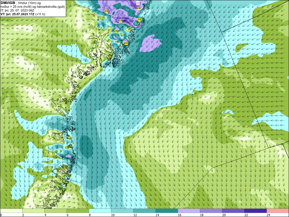Viewport: 289px width, 217px height.
Task: Select the 18–20 m/s purple legend swatch
Action: click(x=211, y=211)
